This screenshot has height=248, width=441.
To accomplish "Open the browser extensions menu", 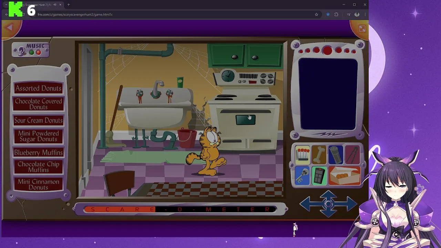I will [x=336, y=14].
